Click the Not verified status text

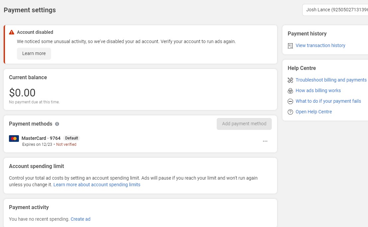point(66,144)
